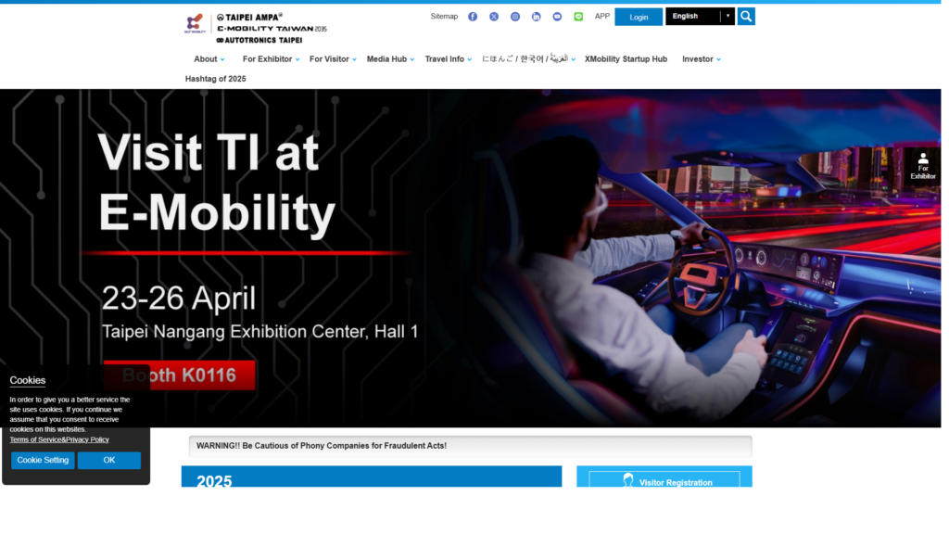The height and width of the screenshot is (534, 949).
Task: Expand the For Exhibitor nav menu
Action: click(x=272, y=59)
